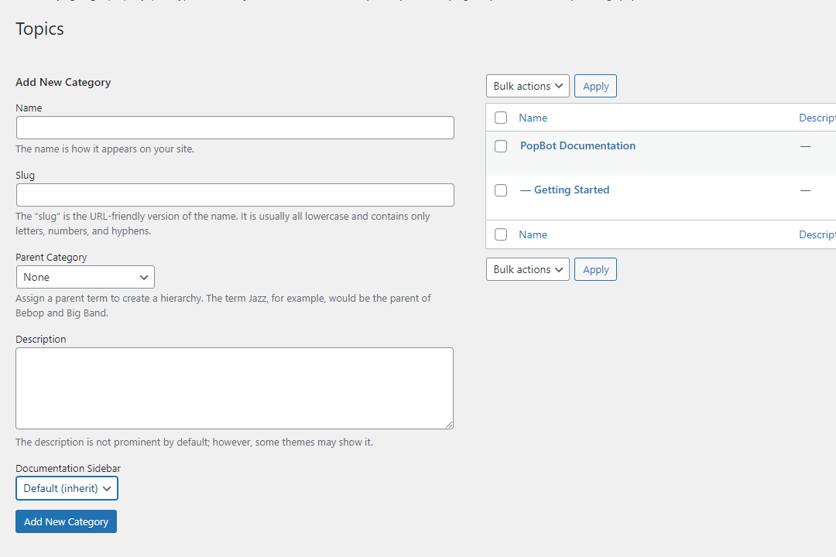Click into the Slug input box

(235, 195)
